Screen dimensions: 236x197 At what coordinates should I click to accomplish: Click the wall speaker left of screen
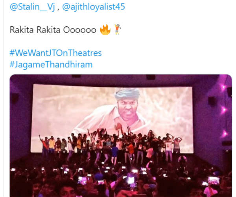(15, 98)
